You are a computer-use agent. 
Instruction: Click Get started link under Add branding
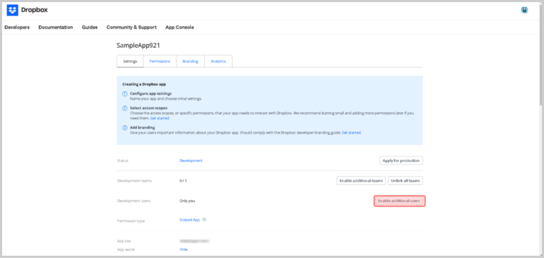tap(351, 133)
